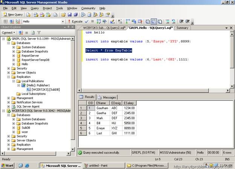Viewport: 235px width, 169px height.
Task: Switch output to Results to File
Action: (x=160, y=21)
